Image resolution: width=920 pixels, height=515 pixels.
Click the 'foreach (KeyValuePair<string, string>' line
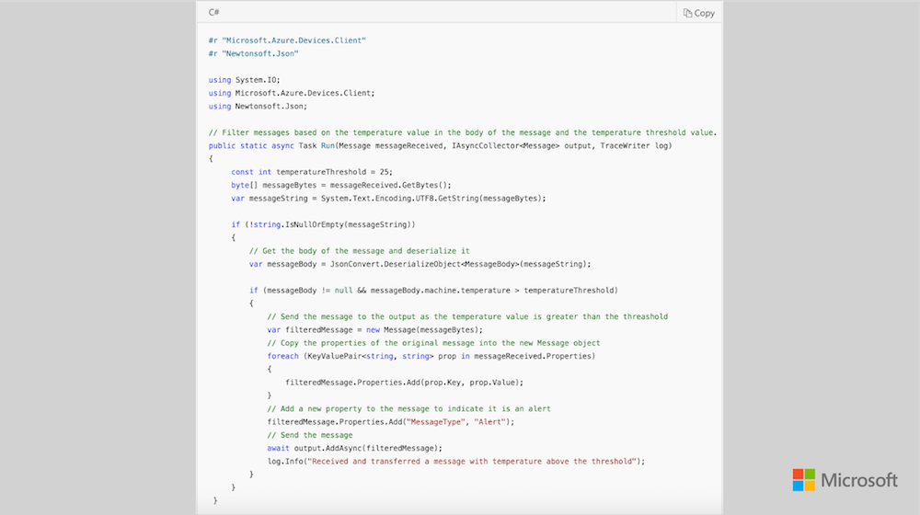tap(431, 356)
